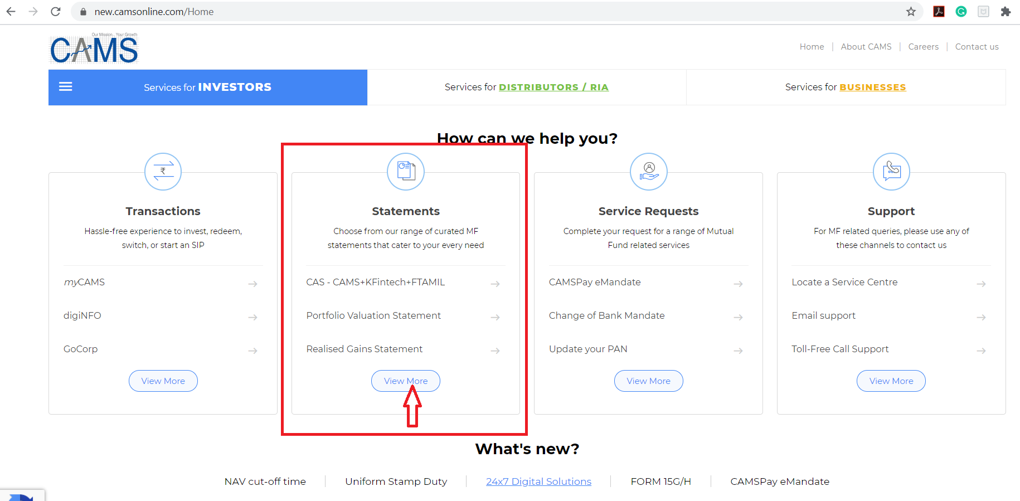Viewport: 1020px width, 501px height.
Task: Switch to Services for Distributors / RIA tab
Action: 526,87
